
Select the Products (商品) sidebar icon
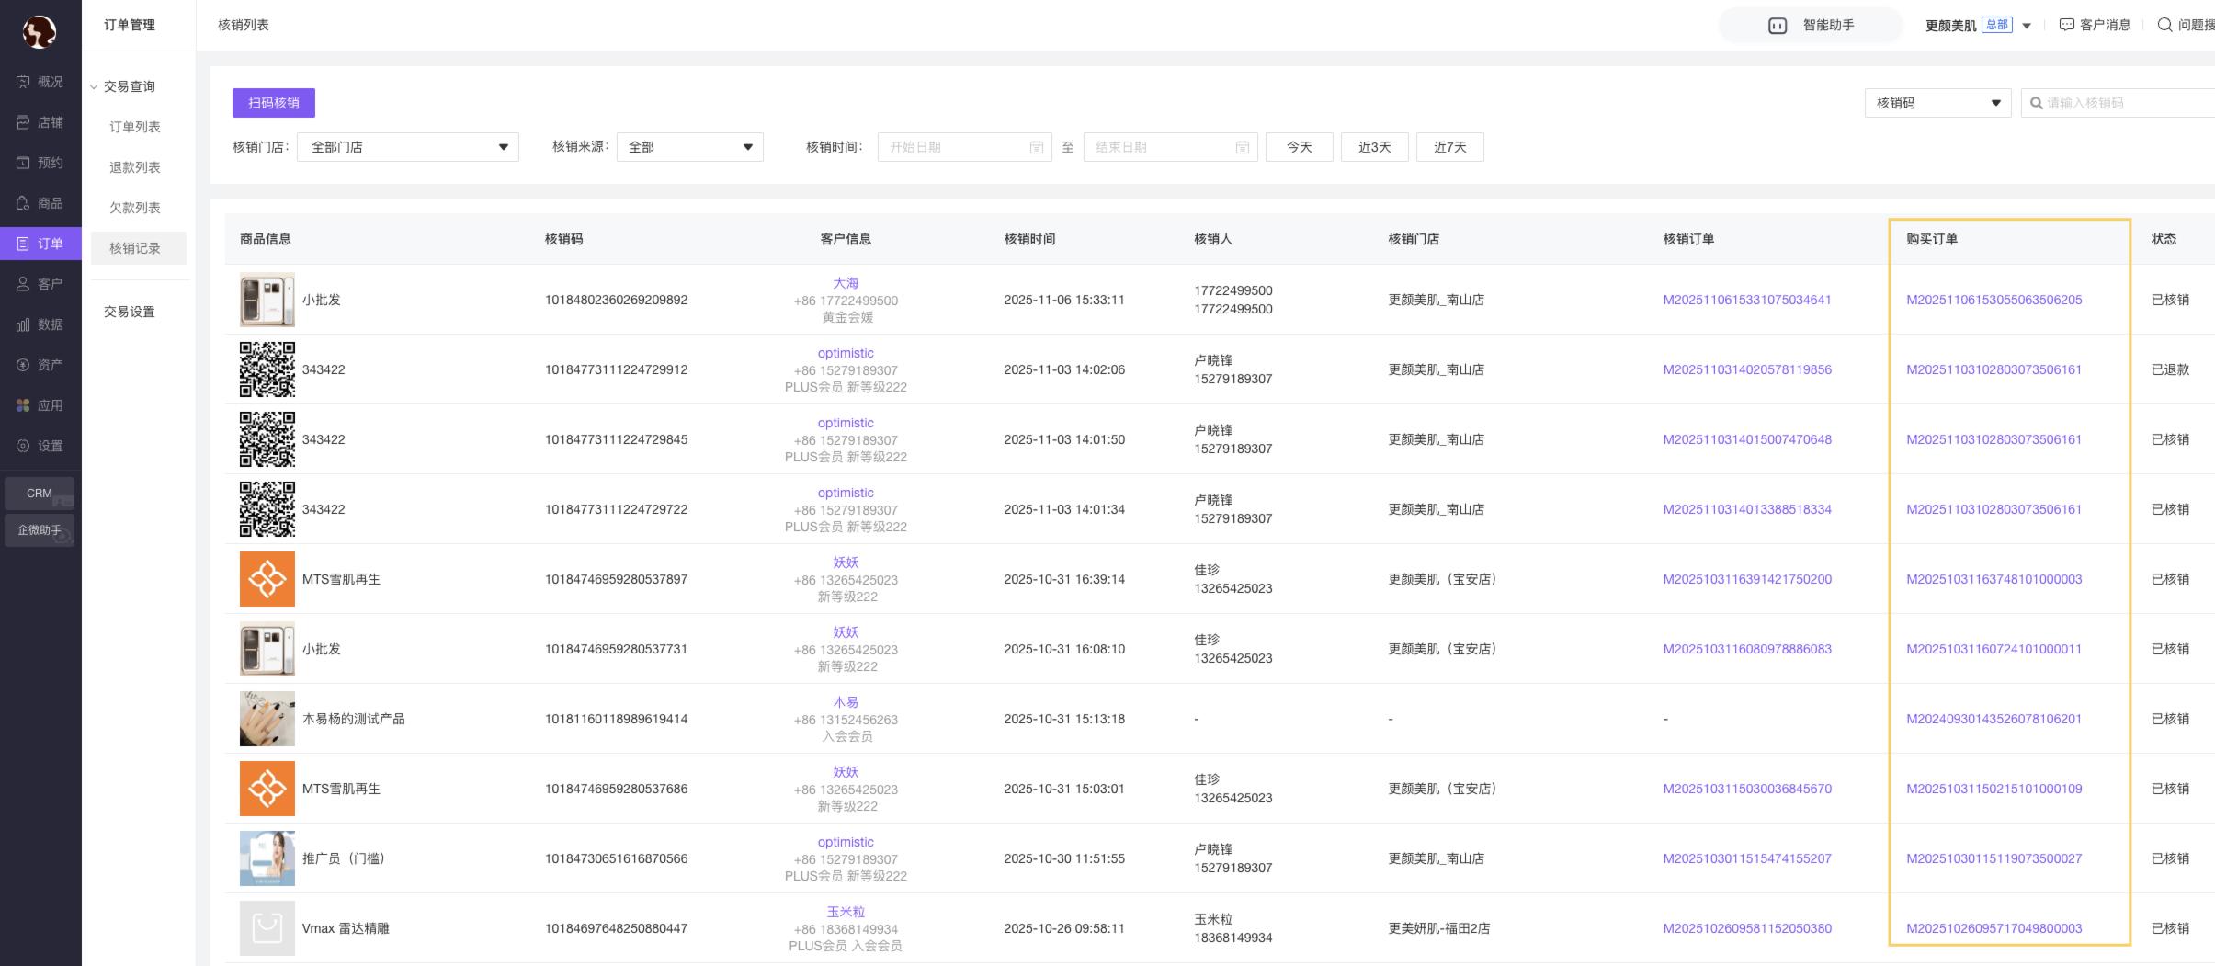coord(23,203)
